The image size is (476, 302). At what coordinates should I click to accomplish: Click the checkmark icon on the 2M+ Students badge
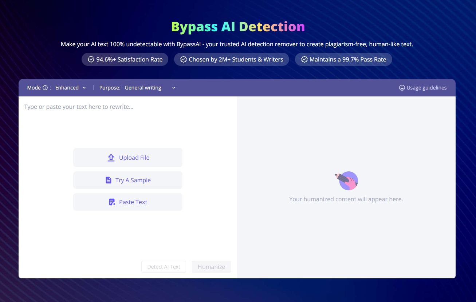pyautogui.click(x=184, y=59)
